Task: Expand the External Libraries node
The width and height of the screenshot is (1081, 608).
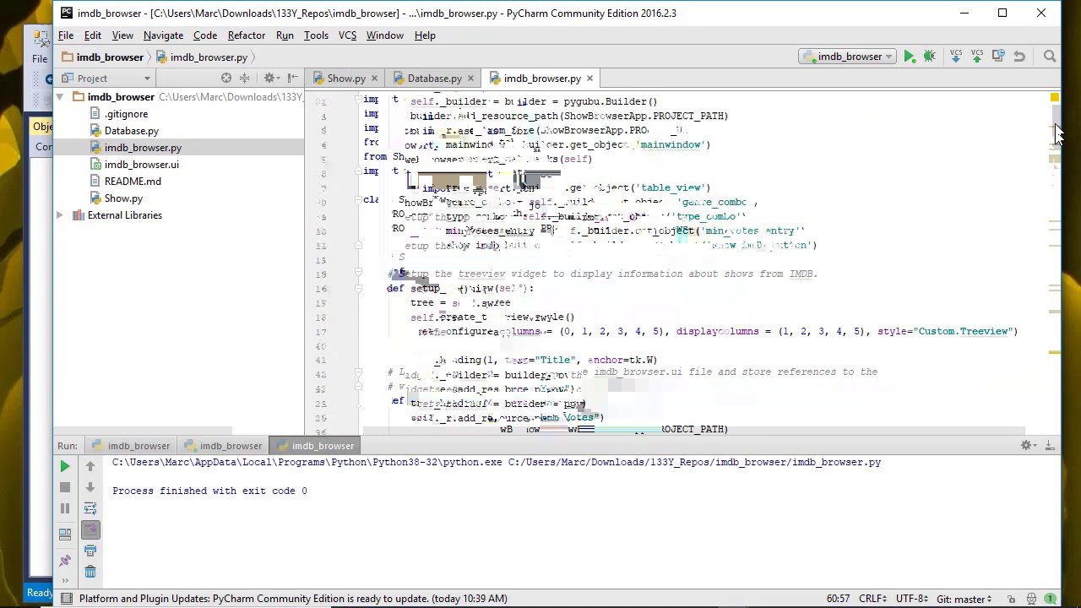Action: tap(60, 215)
